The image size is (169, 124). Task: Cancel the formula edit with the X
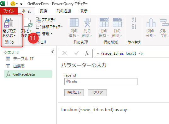(x=65, y=53)
